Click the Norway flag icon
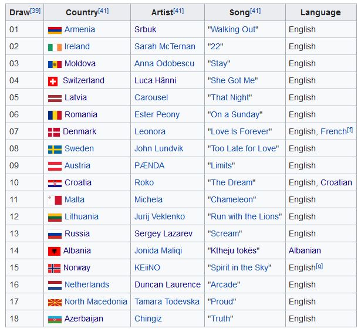Image resolution: width=361 pixels, height=332 pixels. pyautogui.click(x=55, y=268)
